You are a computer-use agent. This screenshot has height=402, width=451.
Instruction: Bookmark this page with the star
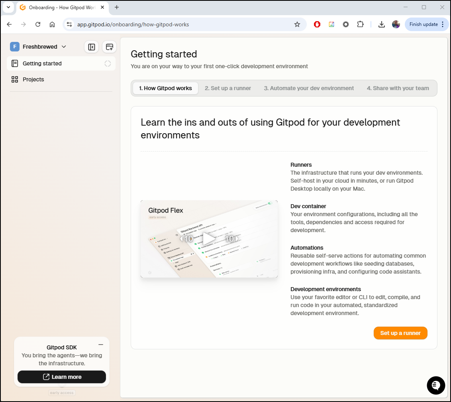[297, 24]
